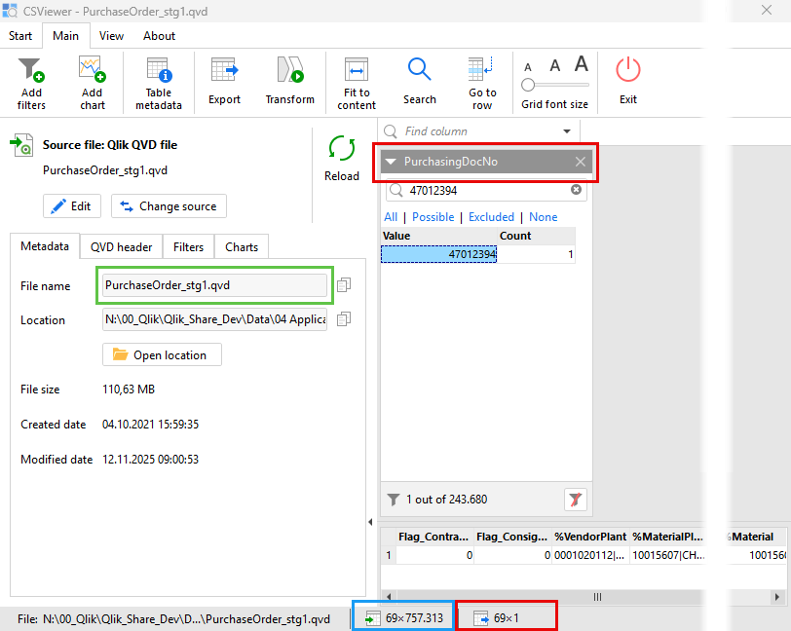Adjust the Grid font size slider
Screen dimensions: 791x631
coord(529,86)
